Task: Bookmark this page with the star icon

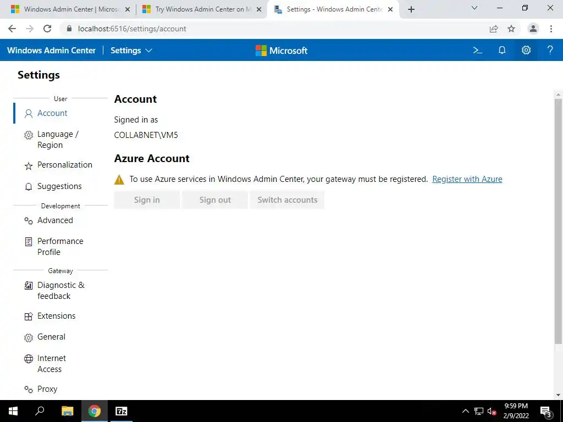Action: pyautogui.click(x=511, y=29)
